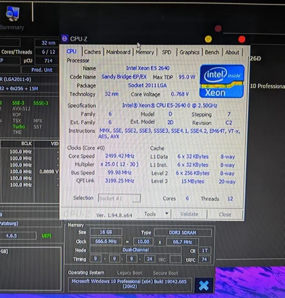Click the CPU-Z title bar icon

point(65,39)
